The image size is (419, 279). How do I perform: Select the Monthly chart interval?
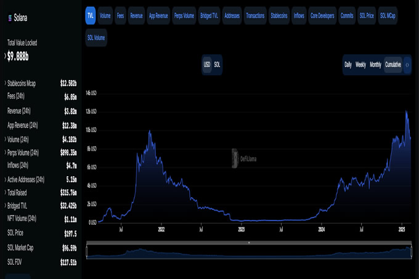click(375, 65)
